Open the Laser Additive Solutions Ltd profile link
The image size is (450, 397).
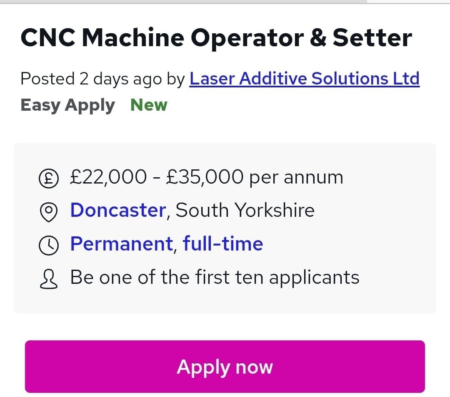[305, 78]
